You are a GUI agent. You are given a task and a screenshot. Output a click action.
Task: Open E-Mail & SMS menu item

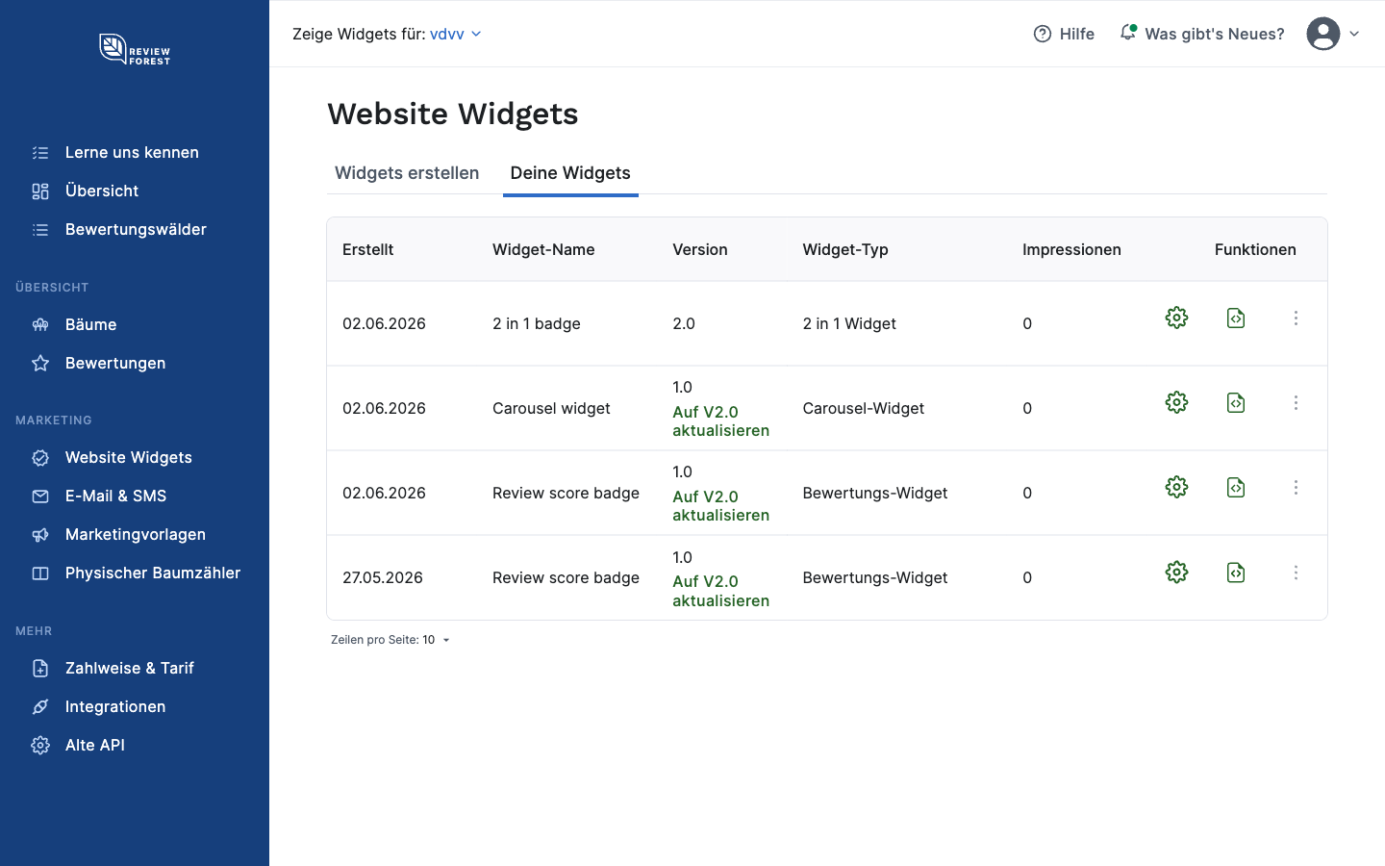pos(115,497)
